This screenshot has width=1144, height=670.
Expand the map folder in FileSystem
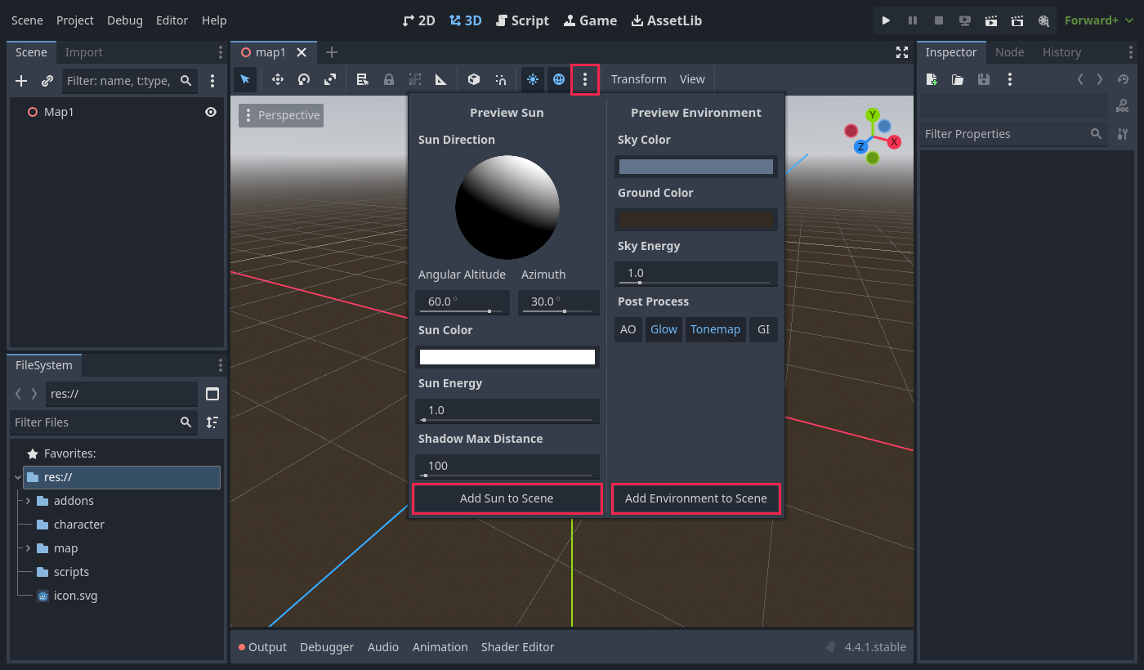coord(28,548)
